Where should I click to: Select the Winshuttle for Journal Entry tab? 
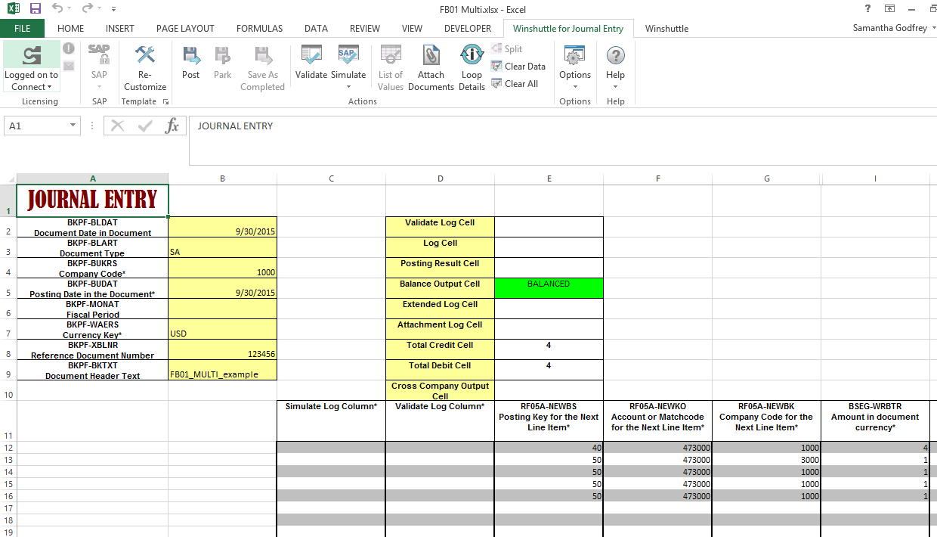point(568,29)
